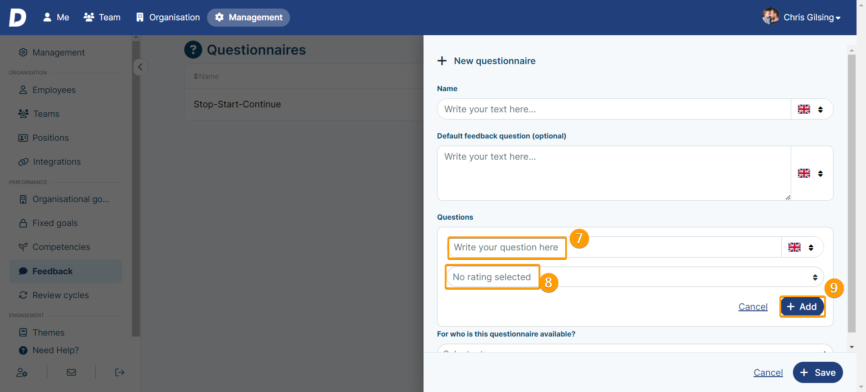Click the Themes list icon
866x392 pixels.
[x=23, y=332]
